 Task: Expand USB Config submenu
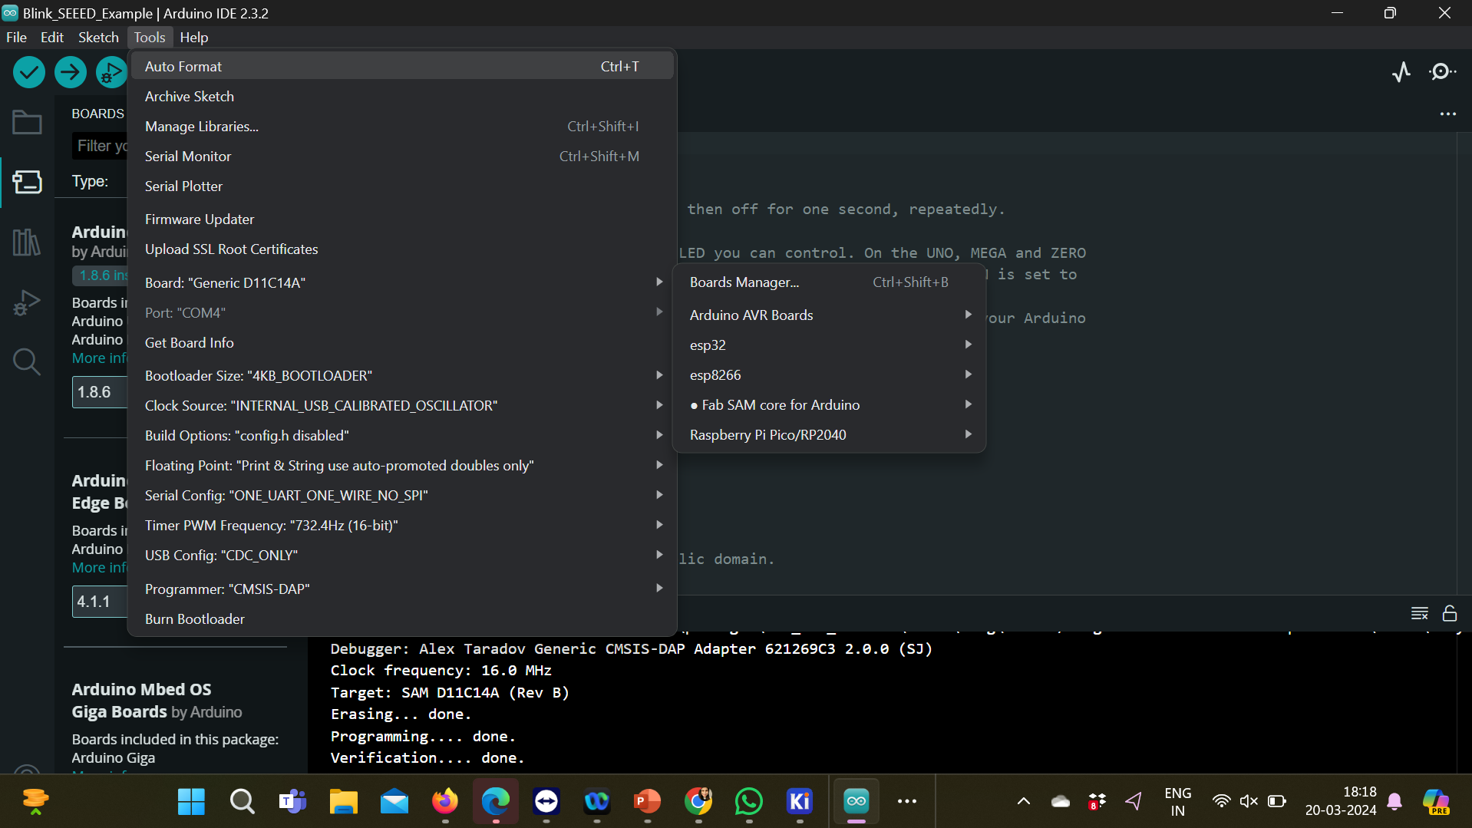402,555
